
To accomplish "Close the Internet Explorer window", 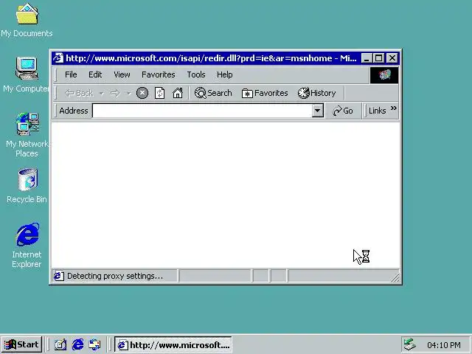I will coord(392,58).
